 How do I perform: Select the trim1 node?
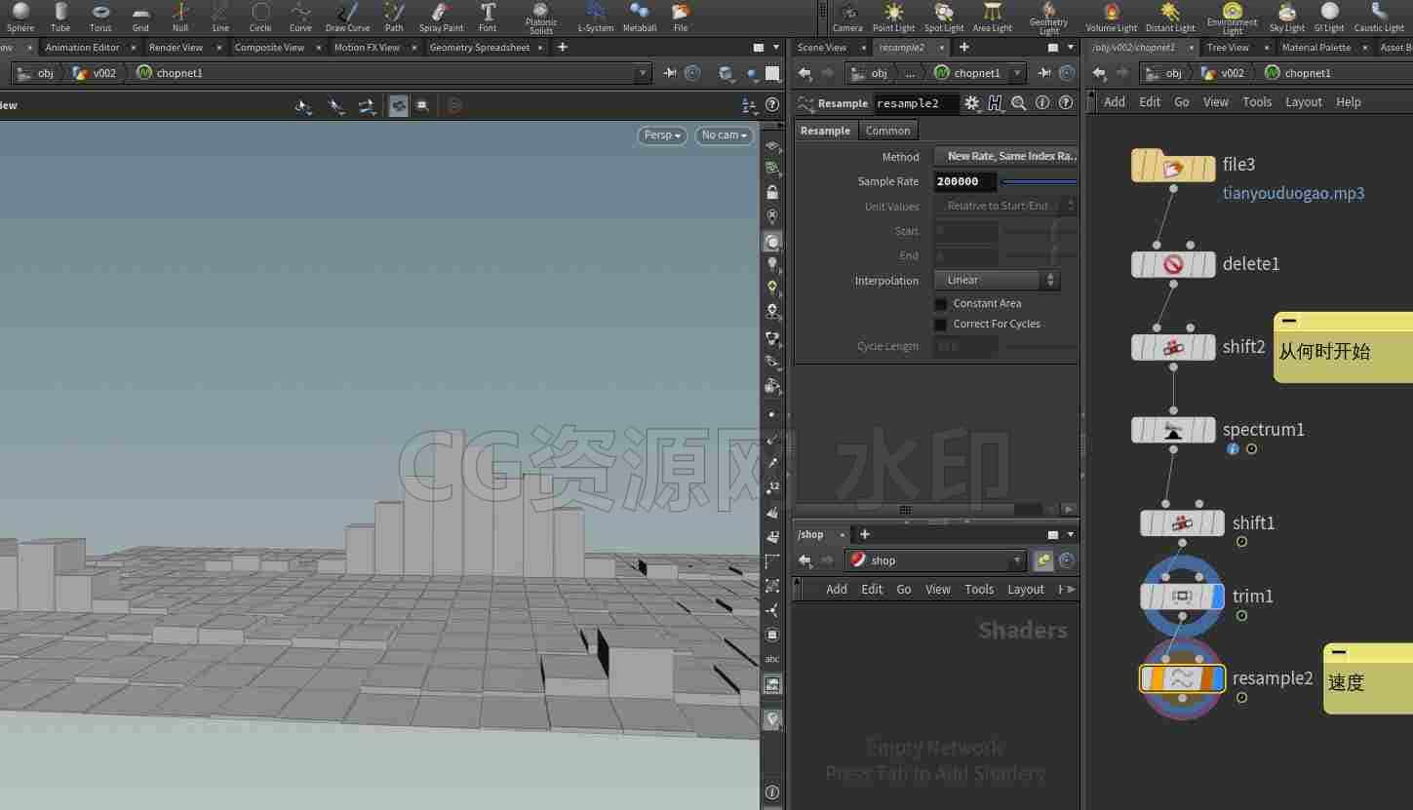coord(1182,597)
